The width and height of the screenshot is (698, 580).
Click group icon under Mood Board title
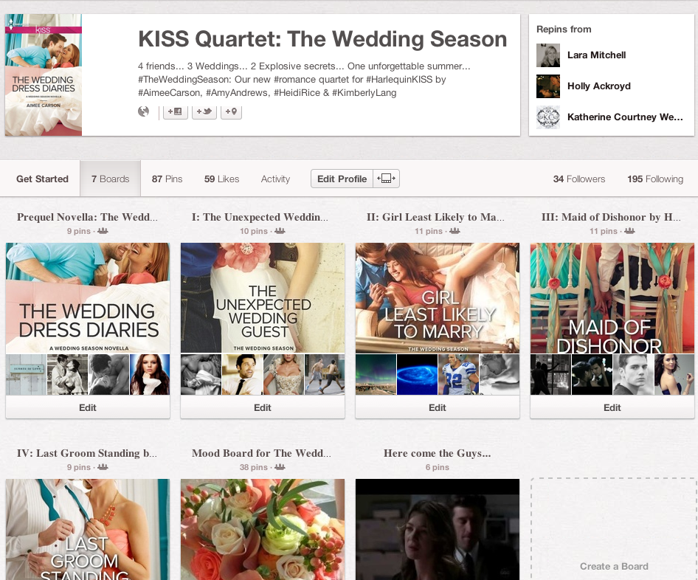[x=280, y=467]
